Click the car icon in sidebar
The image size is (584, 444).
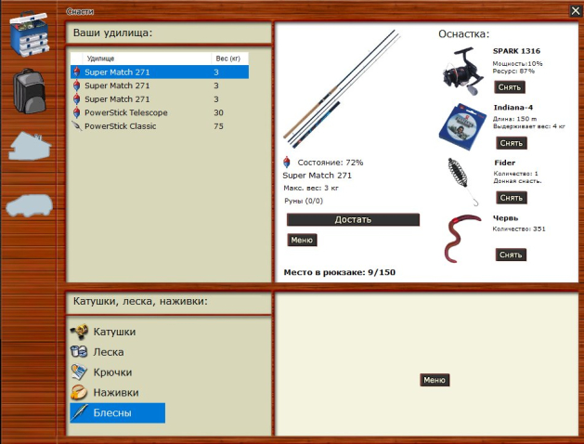pyautogui.click(x=32, y=205)
